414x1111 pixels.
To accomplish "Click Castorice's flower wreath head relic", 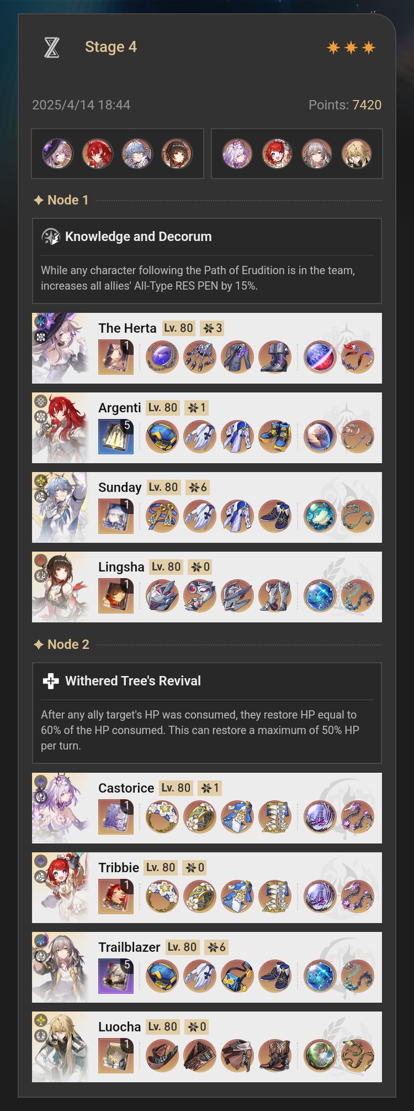I will (162, 817).
